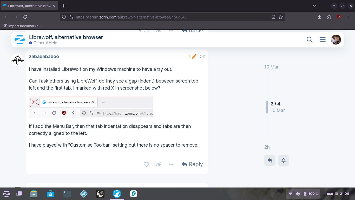Open the topic title Librewolf, alternative browser
Image resolution: width=355 pixels, height=200 pixels.
coord(66,37)
